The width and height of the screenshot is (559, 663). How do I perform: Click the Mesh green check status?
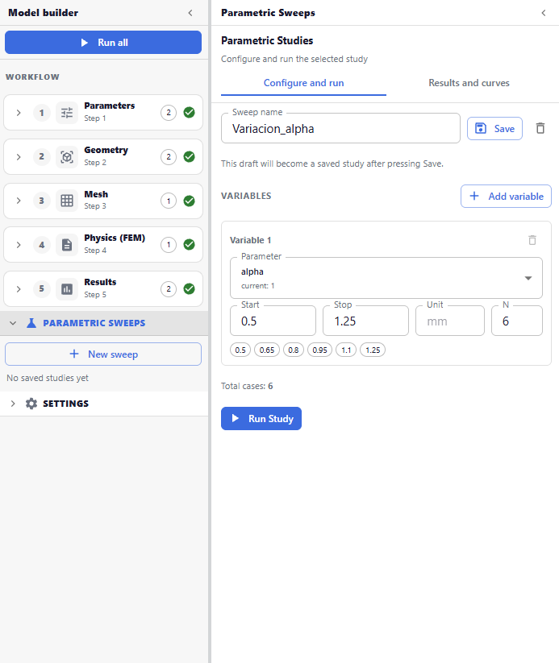point(190,201)
